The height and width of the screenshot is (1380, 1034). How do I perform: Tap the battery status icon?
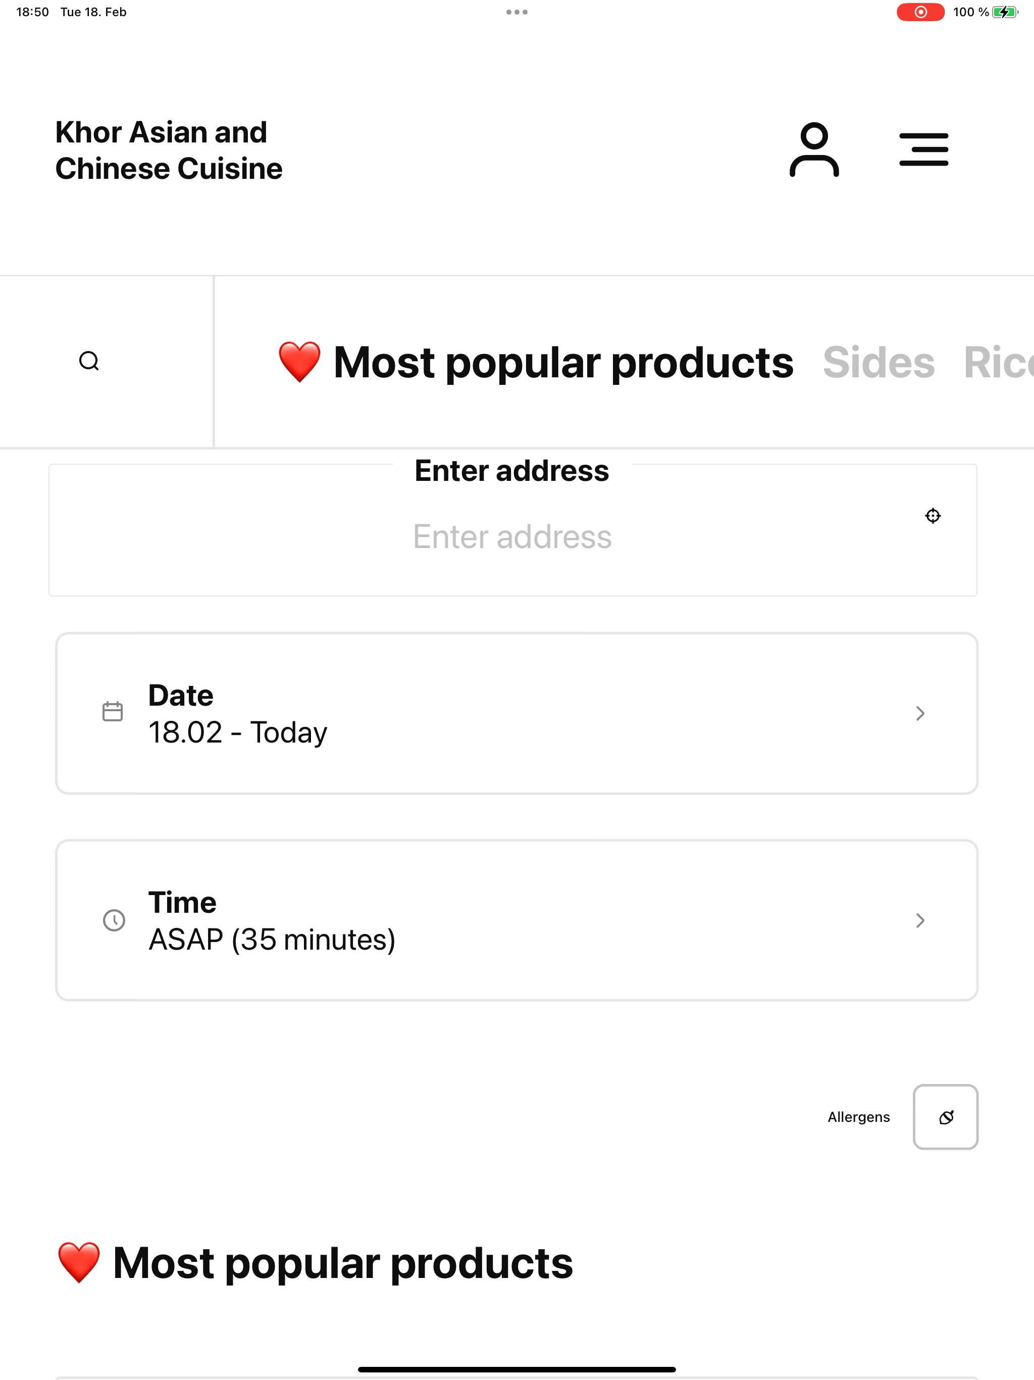click(1005, 12)
